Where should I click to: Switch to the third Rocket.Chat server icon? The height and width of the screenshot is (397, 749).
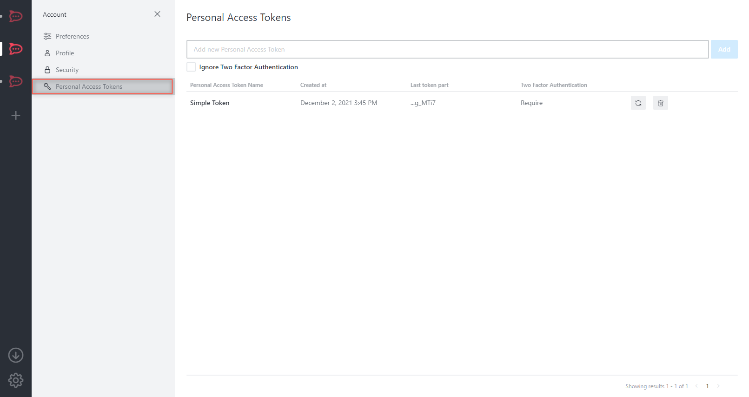(16, 81)
